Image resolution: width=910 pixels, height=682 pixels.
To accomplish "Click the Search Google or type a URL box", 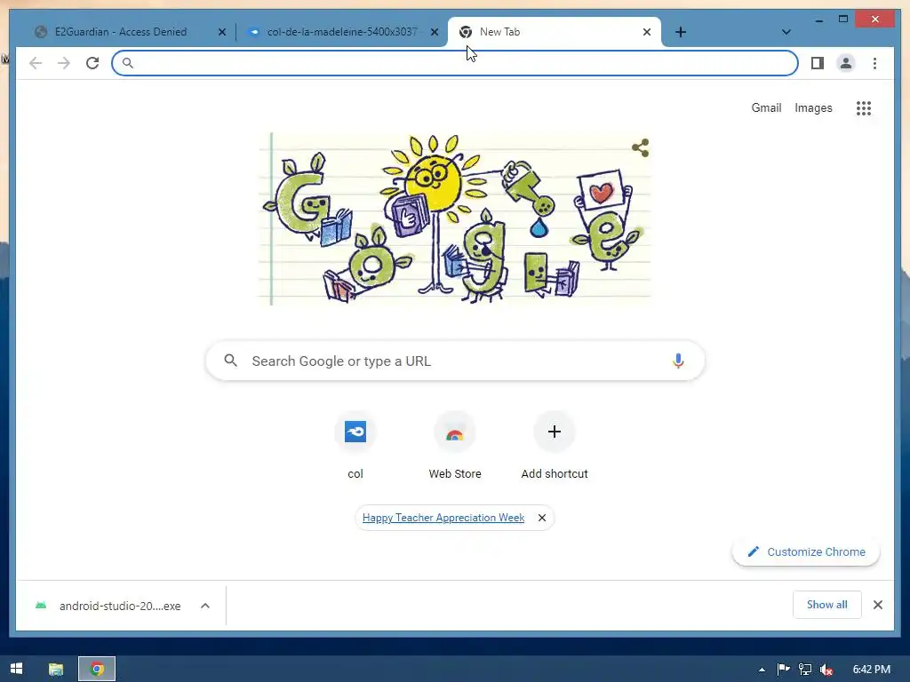I will pyautogui.click(x=455, y=361).
